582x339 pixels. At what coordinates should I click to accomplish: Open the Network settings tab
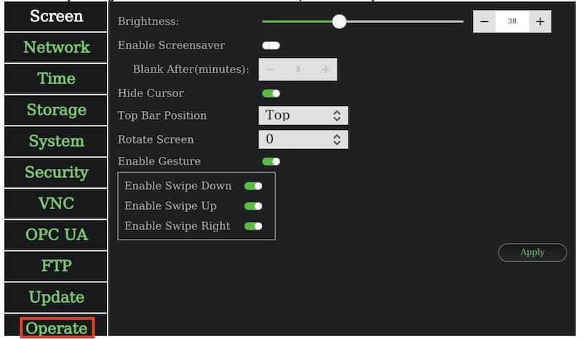click(x=56, y=47)
